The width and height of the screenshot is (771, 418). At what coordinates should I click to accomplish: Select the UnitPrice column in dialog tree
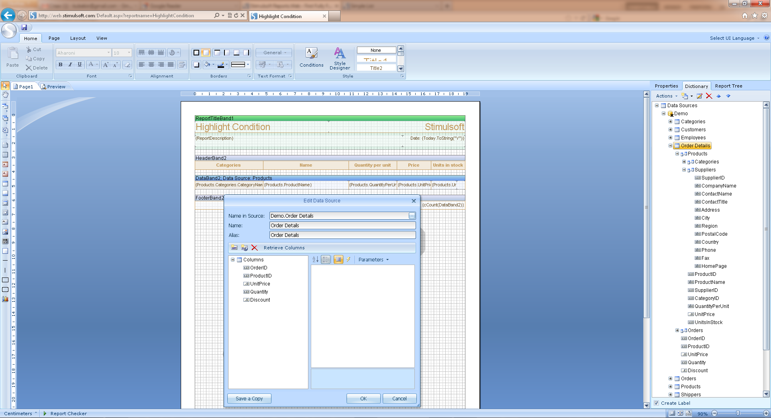[x=257, y=284]
